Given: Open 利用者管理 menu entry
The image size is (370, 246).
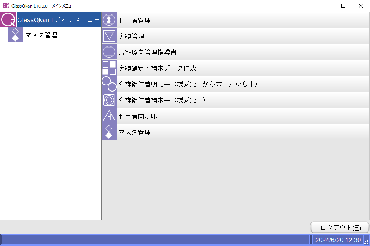Looking at the screenshot, I should [x=134, y=20].
